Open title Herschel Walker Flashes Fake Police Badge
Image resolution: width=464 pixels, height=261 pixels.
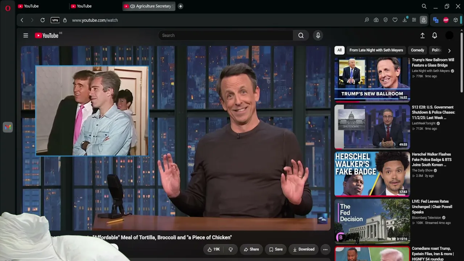pyautogui.click(x=432, y=159)
